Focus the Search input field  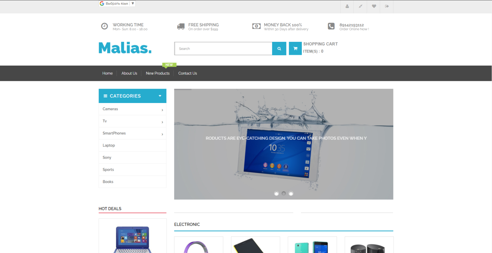click(223, 49)
